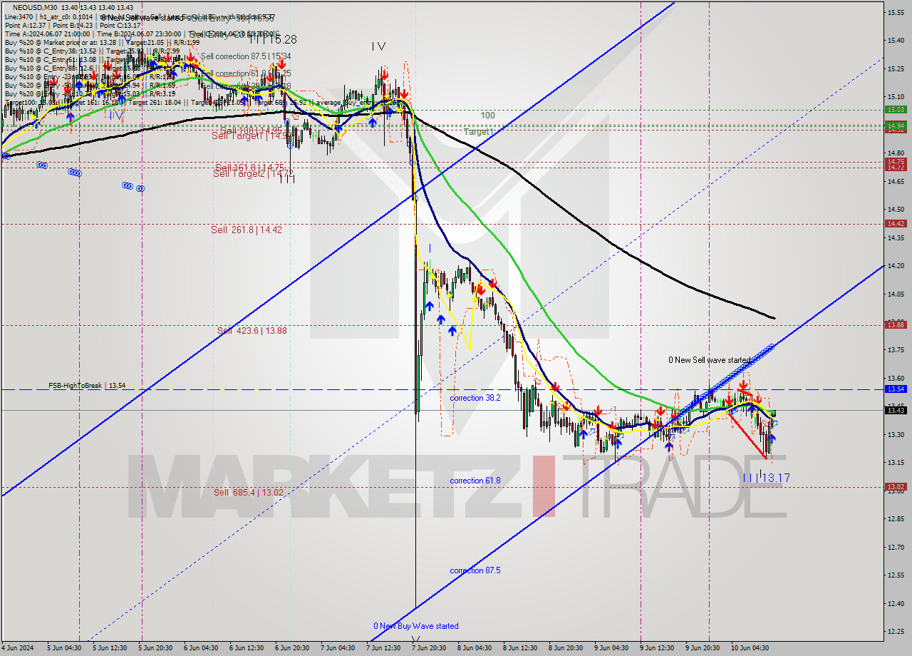This screenshot has height=656, width=912.
Task: Select '0 New Buy Wave started' text
Action: [x=416, y=626]
